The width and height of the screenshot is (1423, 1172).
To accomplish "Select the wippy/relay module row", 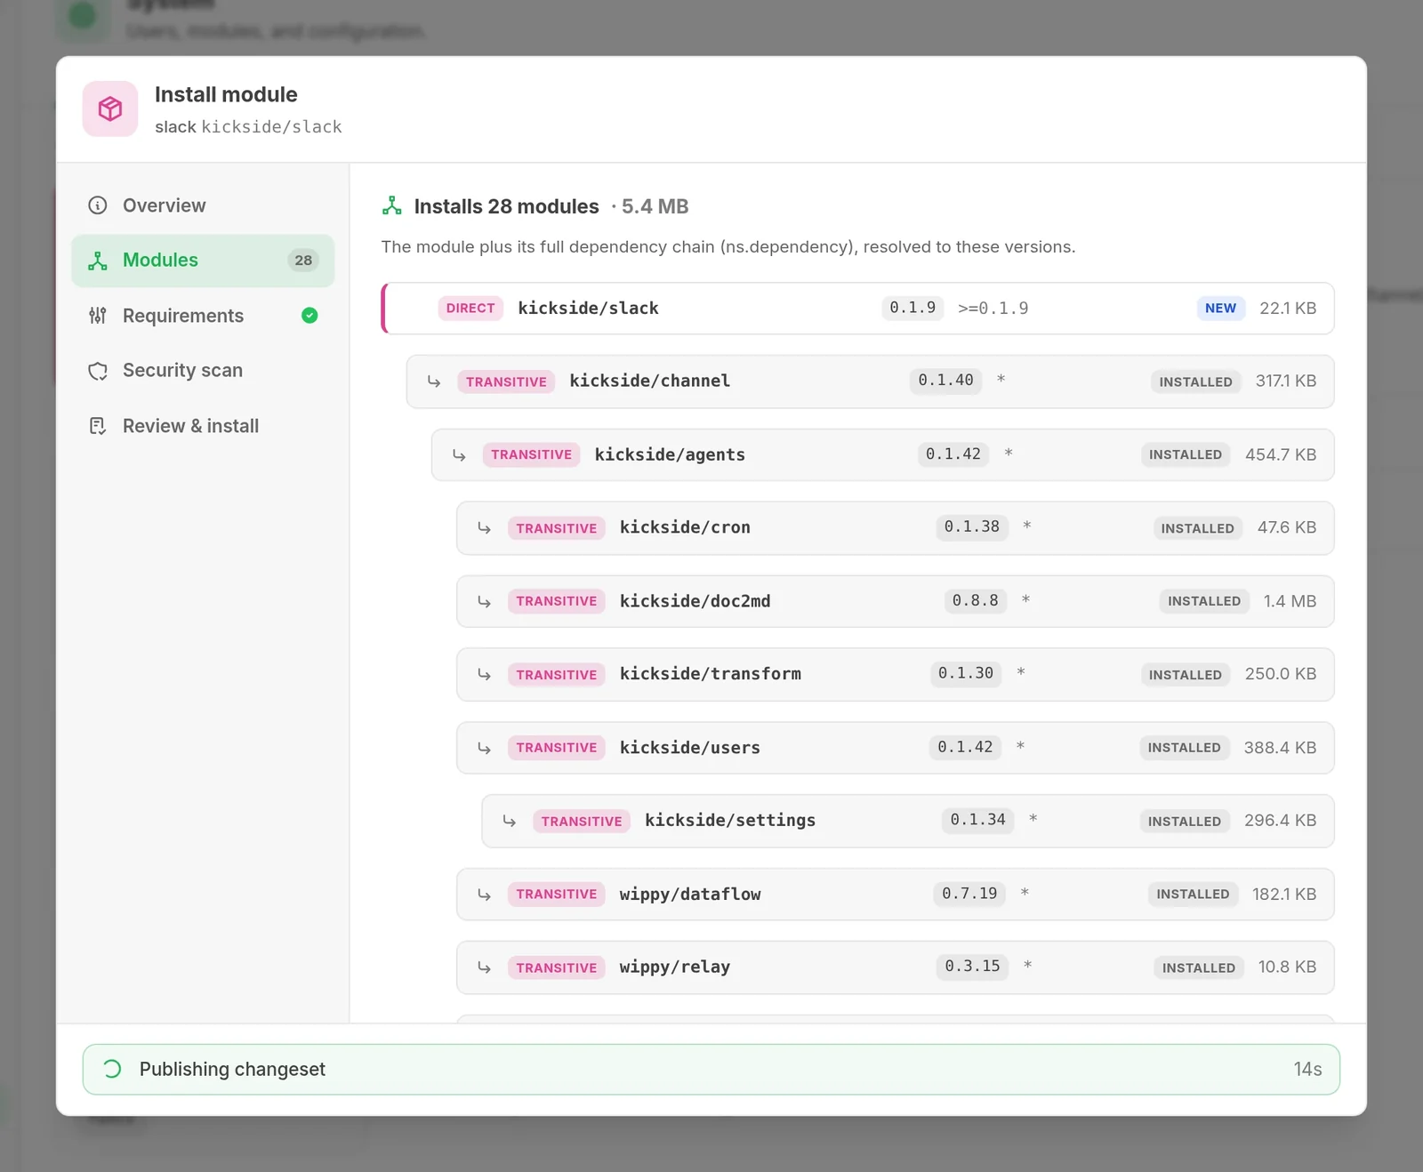I will (x=896, y=967).
